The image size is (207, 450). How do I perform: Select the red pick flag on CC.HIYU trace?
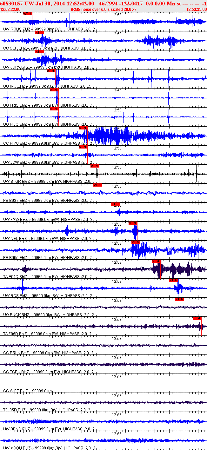pos(83,128)
